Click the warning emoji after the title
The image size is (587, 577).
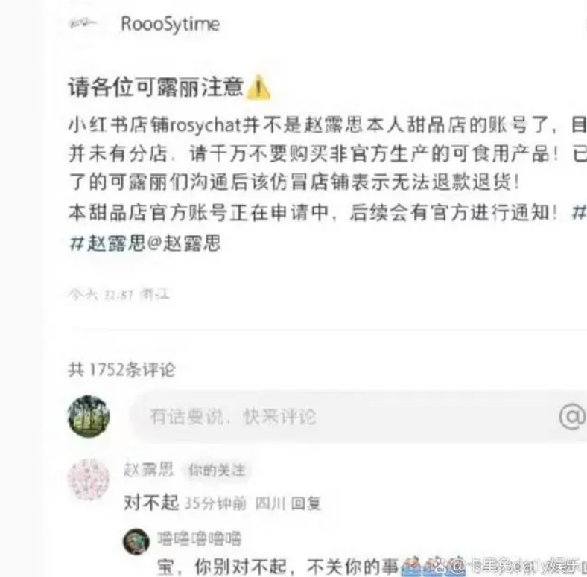258,87
